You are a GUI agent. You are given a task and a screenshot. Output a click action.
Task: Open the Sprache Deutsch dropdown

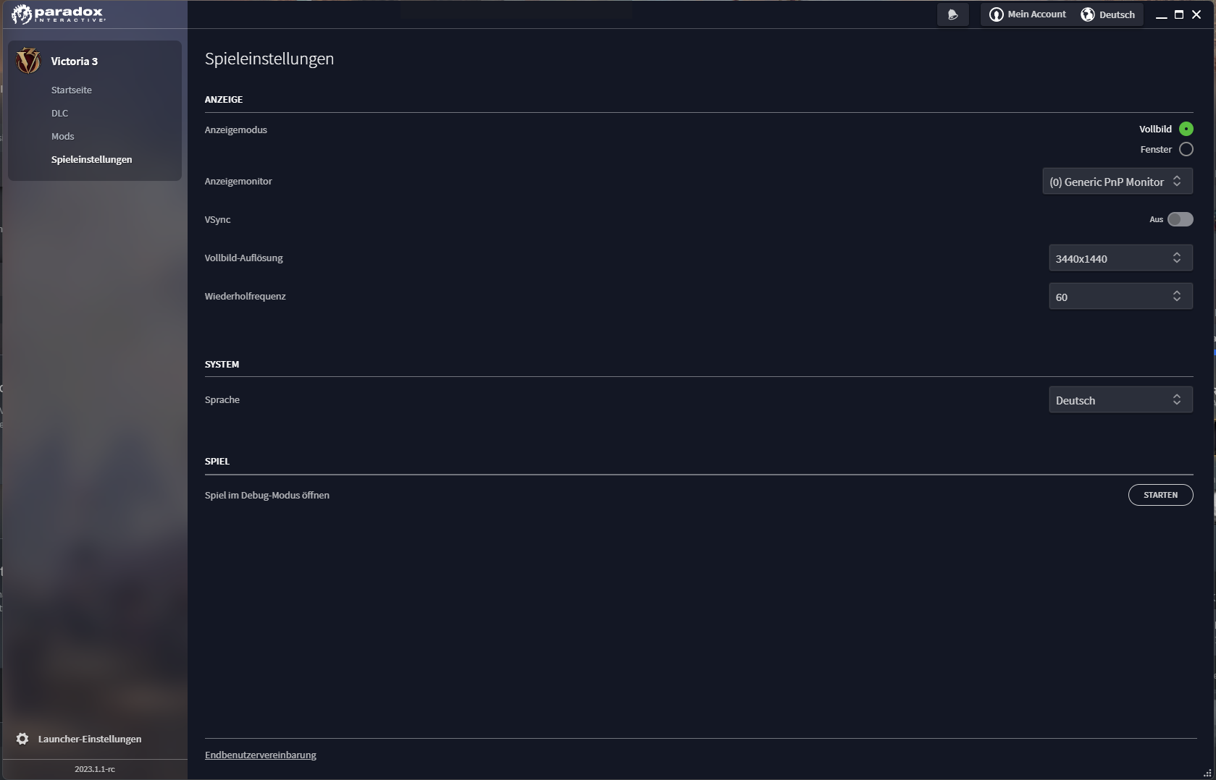click(1120, 400)
